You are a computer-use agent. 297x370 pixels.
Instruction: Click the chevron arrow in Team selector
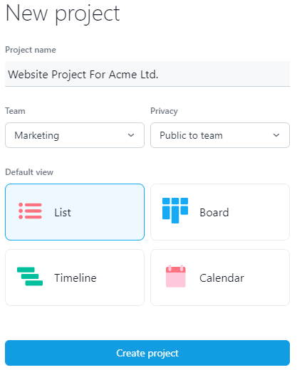coord(131,135)
